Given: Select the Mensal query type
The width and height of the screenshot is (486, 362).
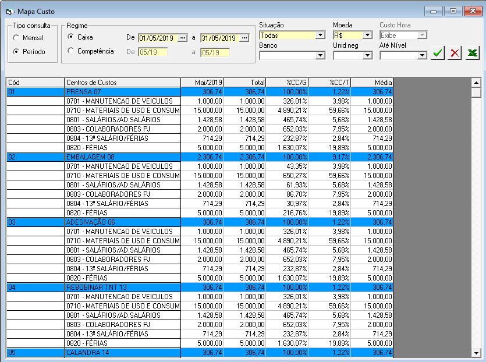Looking at the screenshot, I should tap(16, 38).
